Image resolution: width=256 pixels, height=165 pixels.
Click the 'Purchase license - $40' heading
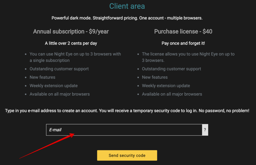tap(183, 32)
